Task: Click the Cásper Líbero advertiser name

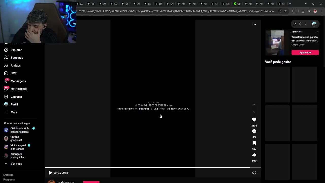Action: [298, 45]
